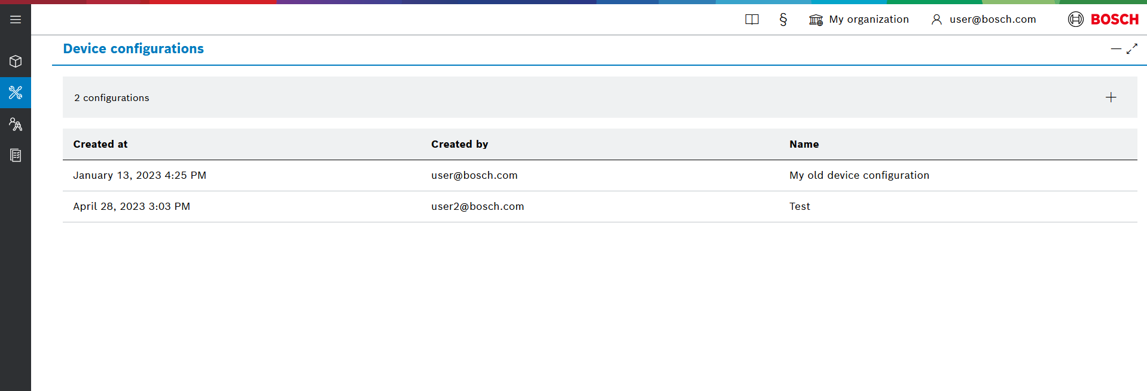Expand Device configurations panel to fullscreen
Image resolution: width=1147 pixels, height=391 pixels.
pyautogui.click(x=1132, y=49)
